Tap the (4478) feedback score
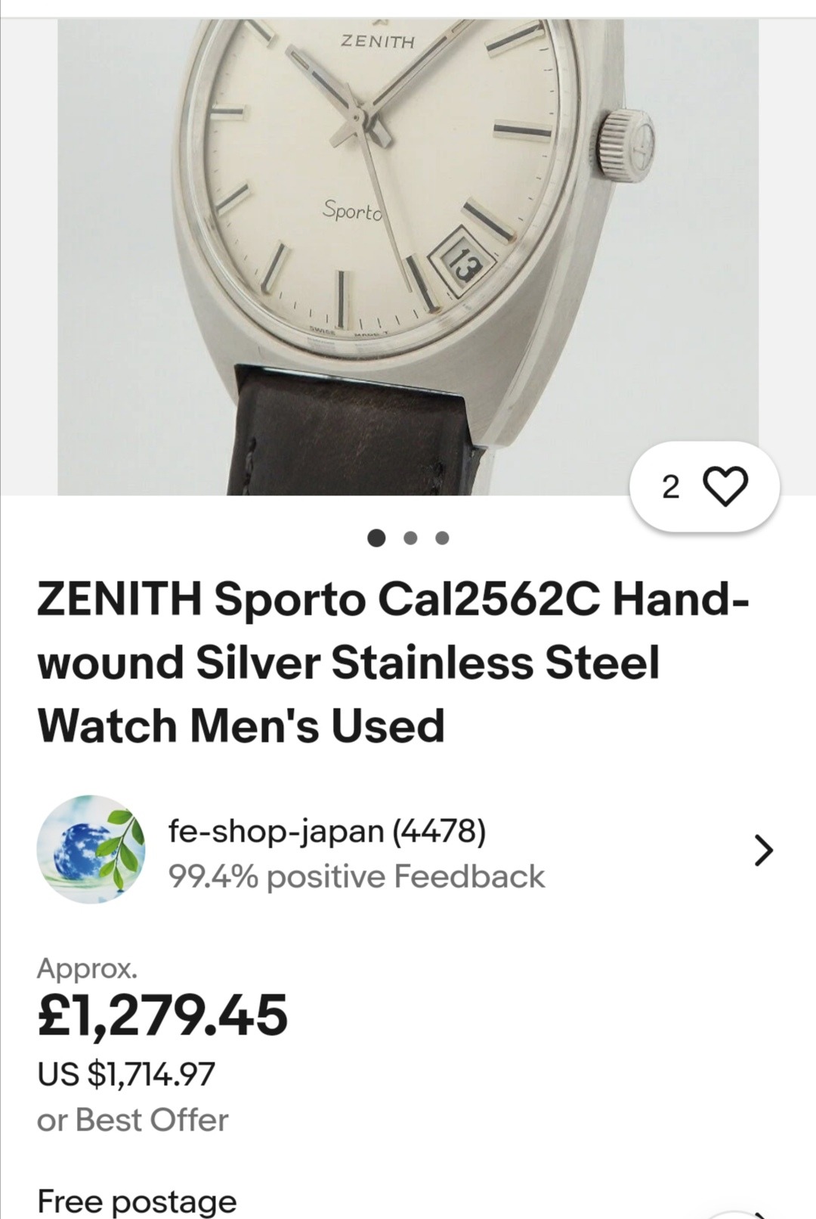The image size is (816, 1219). (439, 830)
